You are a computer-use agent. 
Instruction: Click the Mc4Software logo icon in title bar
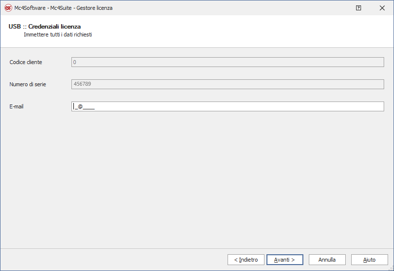[x=8, y=8]
